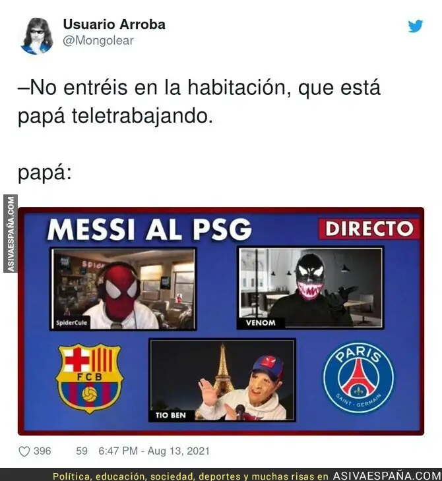Click the Twitter bird logo
The height and width of the screenshot is (481, 442).
(415, 26)
